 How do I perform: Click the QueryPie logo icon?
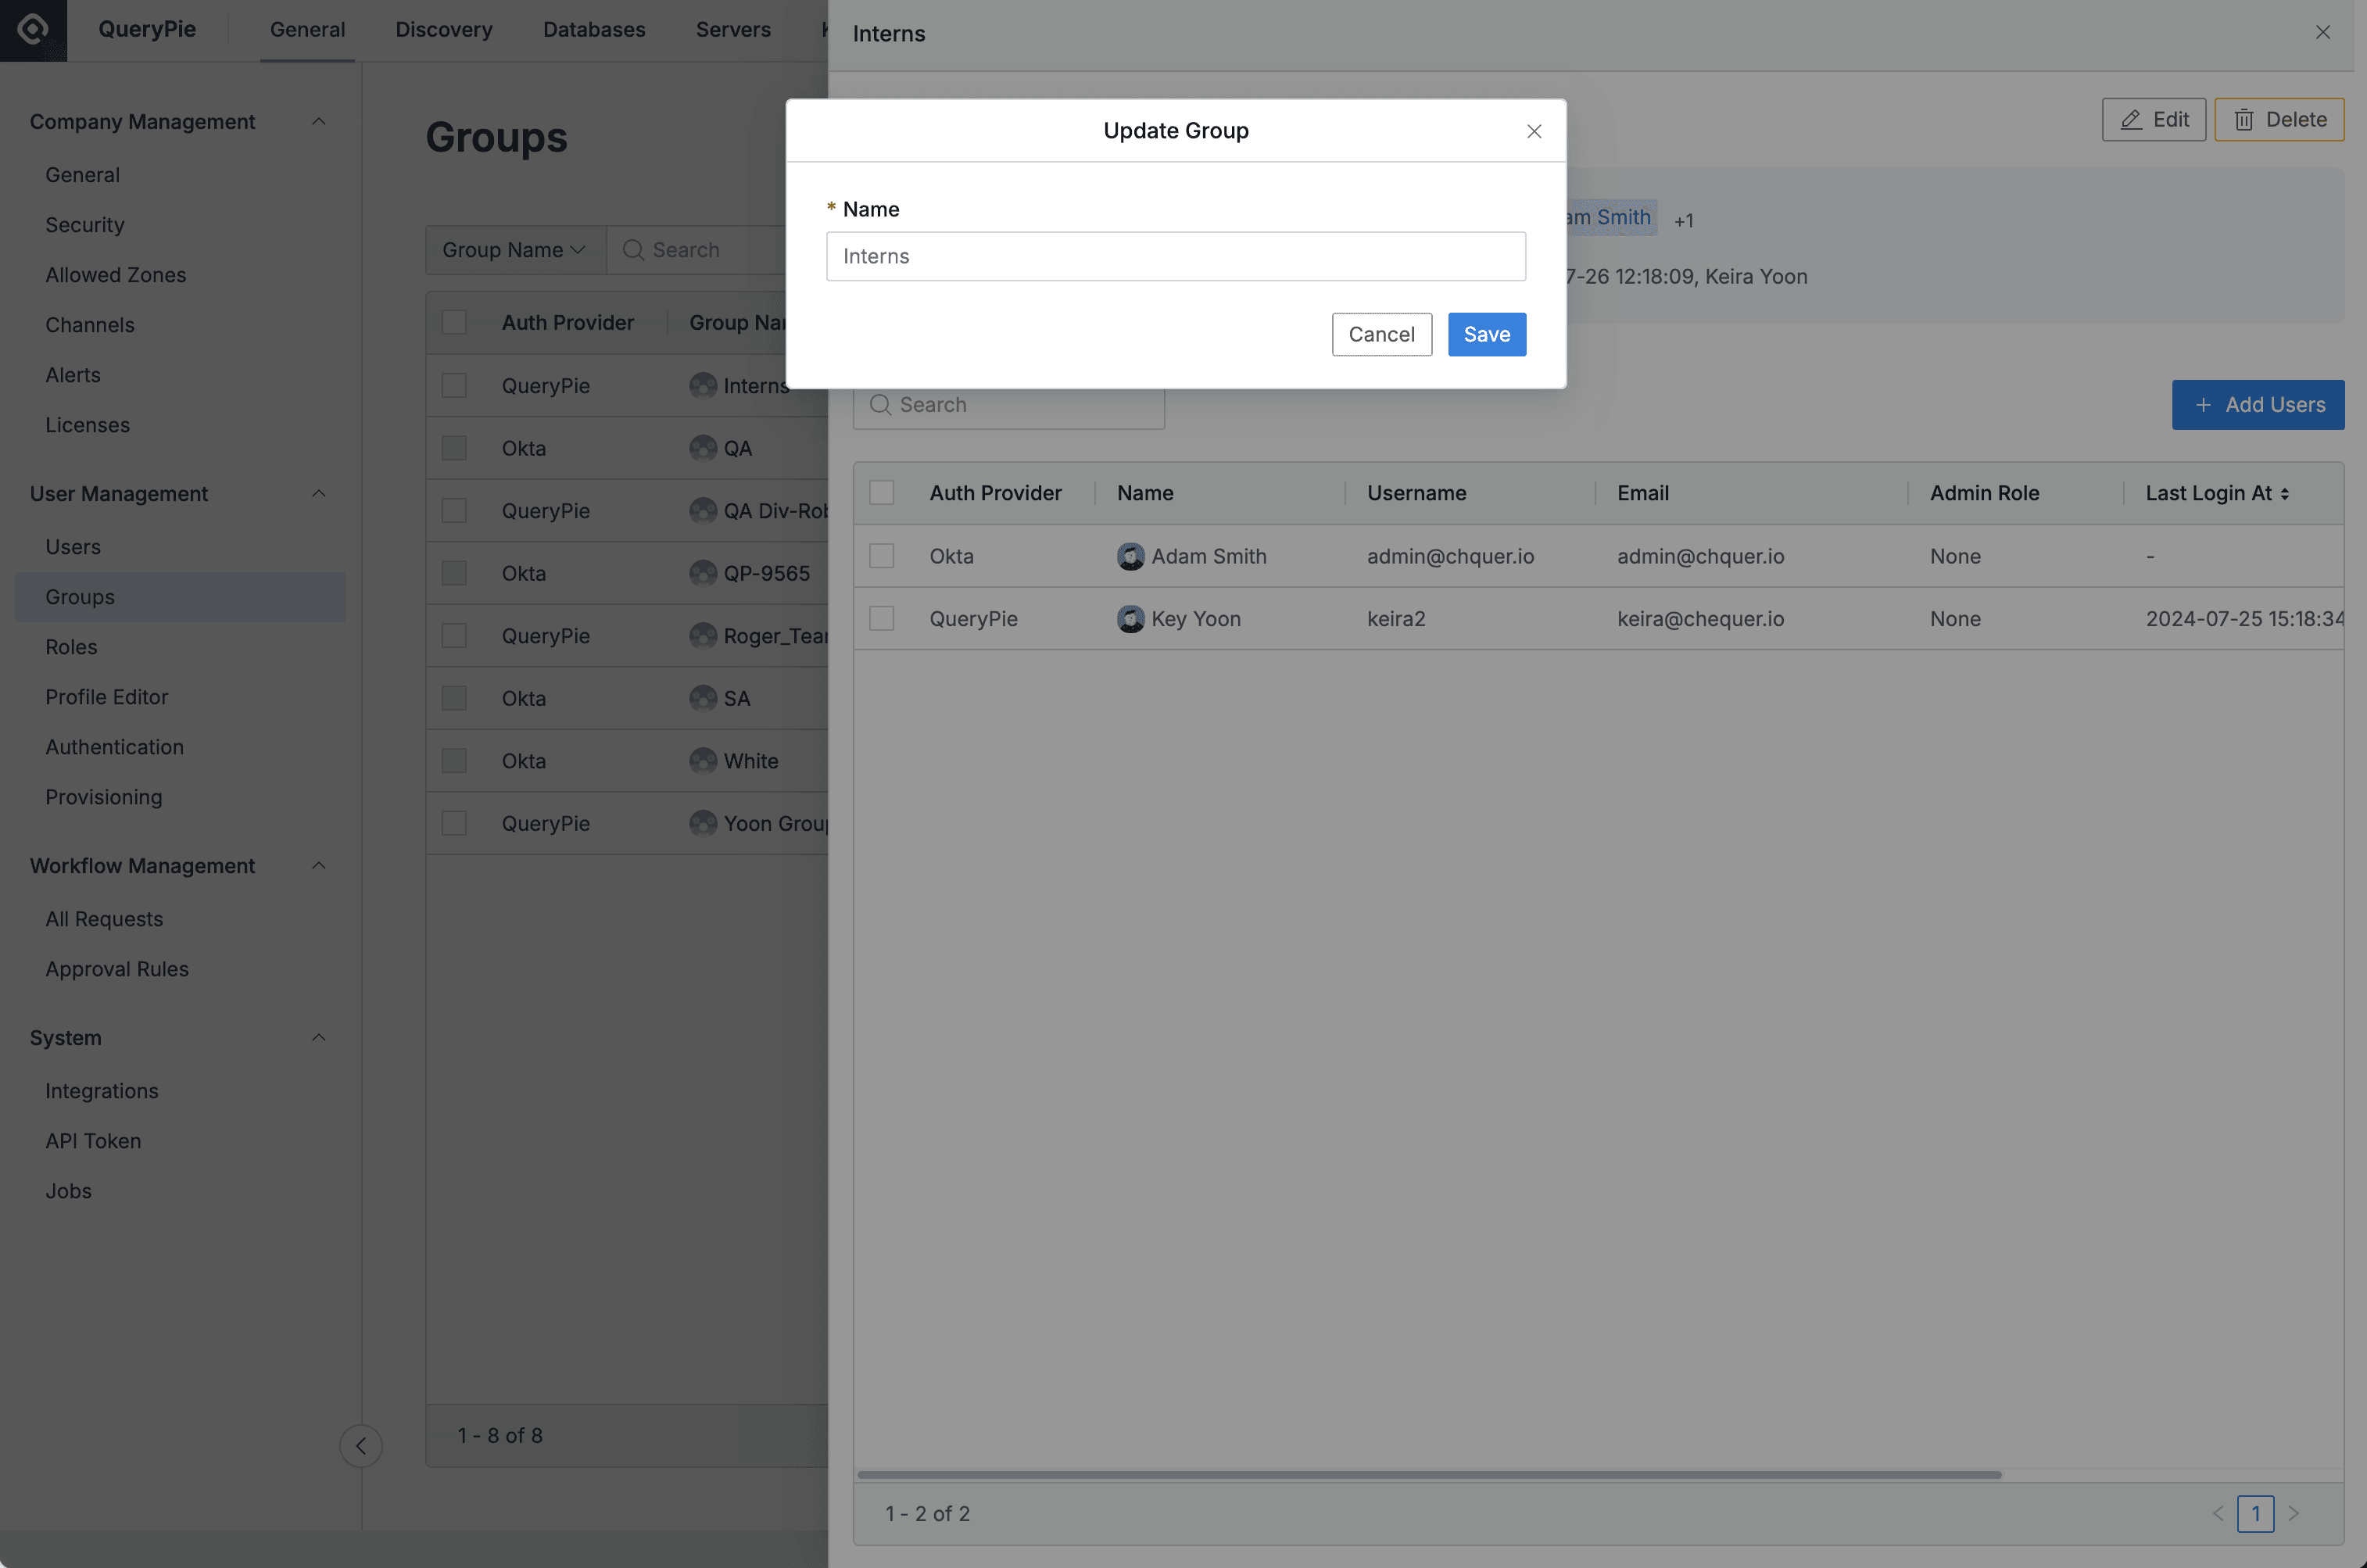click(x=31, y=29)
